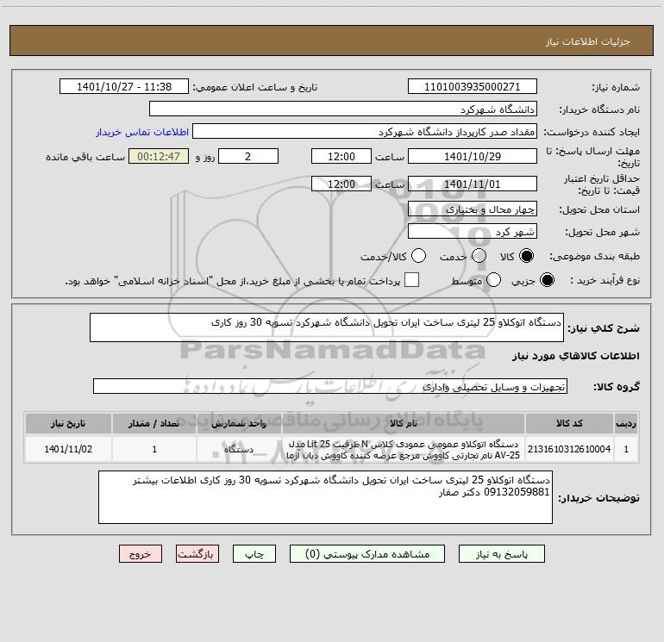Click the اطلاعات کالاهای مورد نیاز heading

[x=576, y=356]
